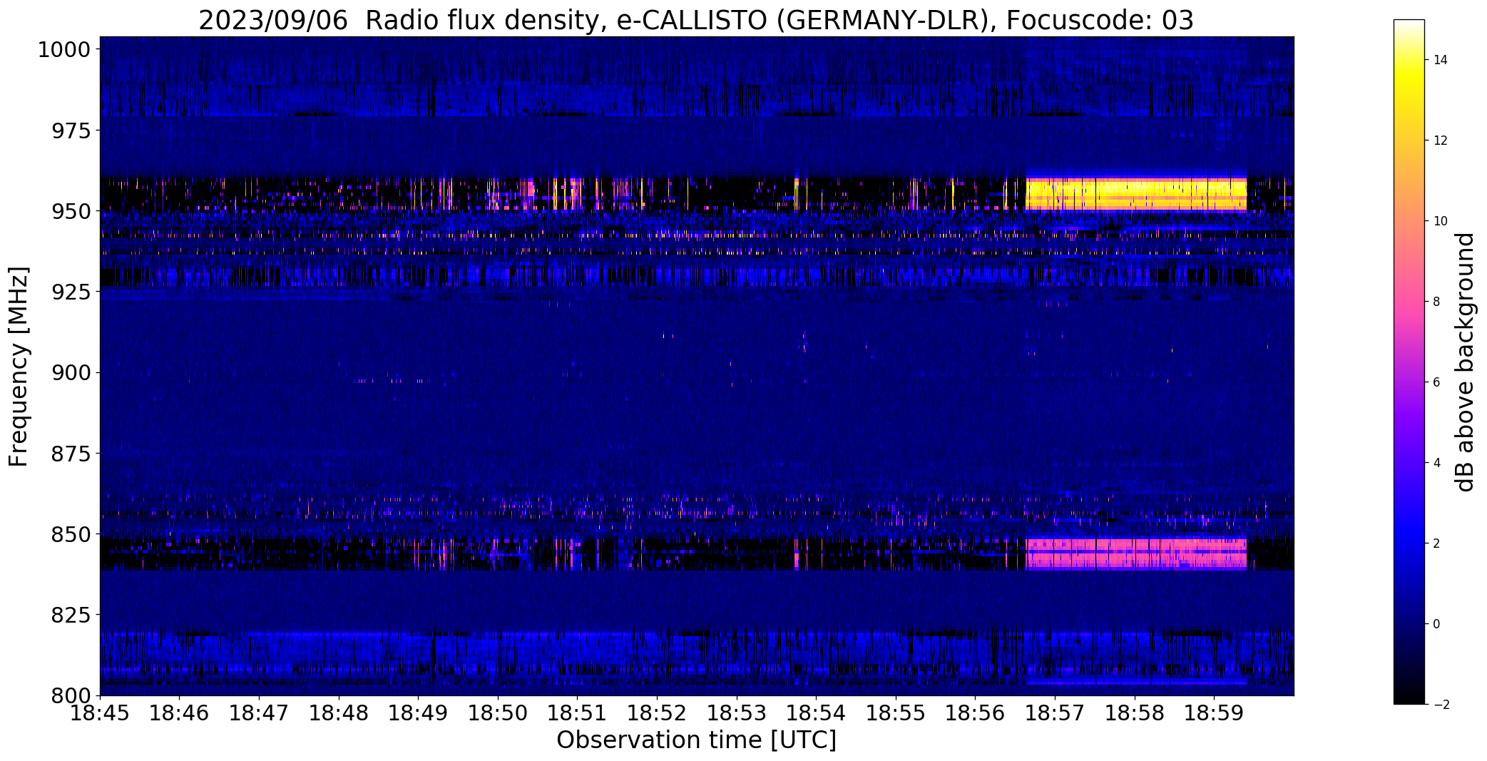The image size is (1487, 761).
Task: Click the 18:55 time tick label
Action: tap(896, 713)
